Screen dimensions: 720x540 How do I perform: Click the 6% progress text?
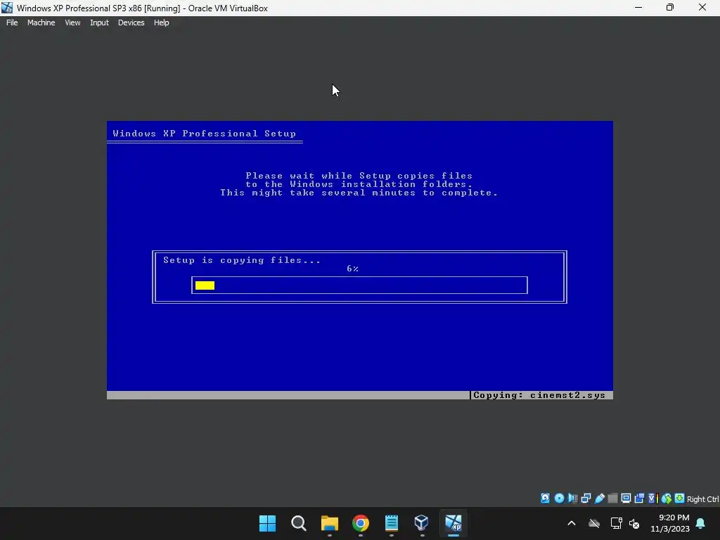(353, 269)
